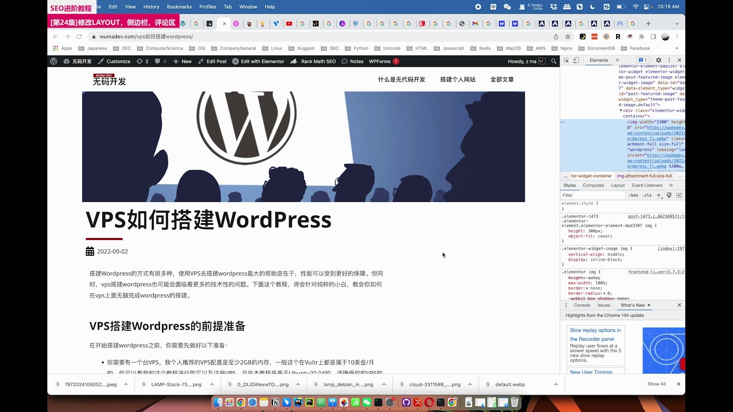Open the Howdy, z ma account menu
The width and height of the screenshot is (733, 412).
click(526, 61)
